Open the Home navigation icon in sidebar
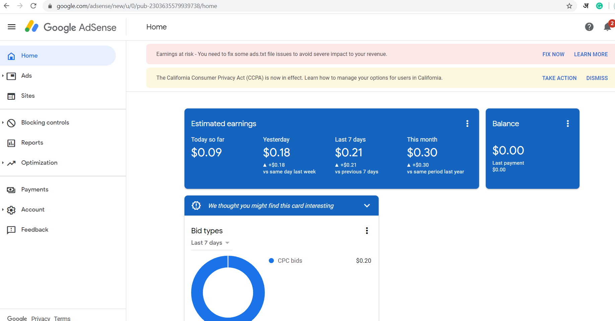This screenshot has height=321, width=615. point(11,56)
